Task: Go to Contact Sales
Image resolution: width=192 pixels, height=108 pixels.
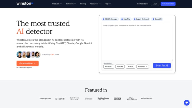Action: tap(142, 4)
